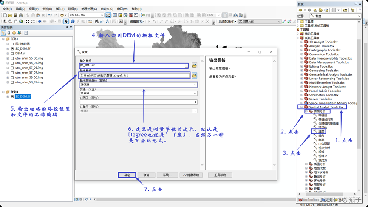The image size is (368, 207).
Task: Open the 地理处理(G) menu
Action: (89, 9)
